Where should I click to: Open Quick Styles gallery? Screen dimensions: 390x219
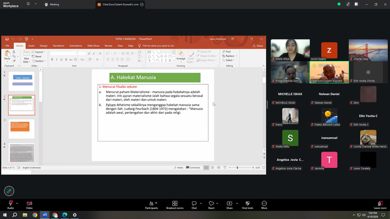coord(191,57)
